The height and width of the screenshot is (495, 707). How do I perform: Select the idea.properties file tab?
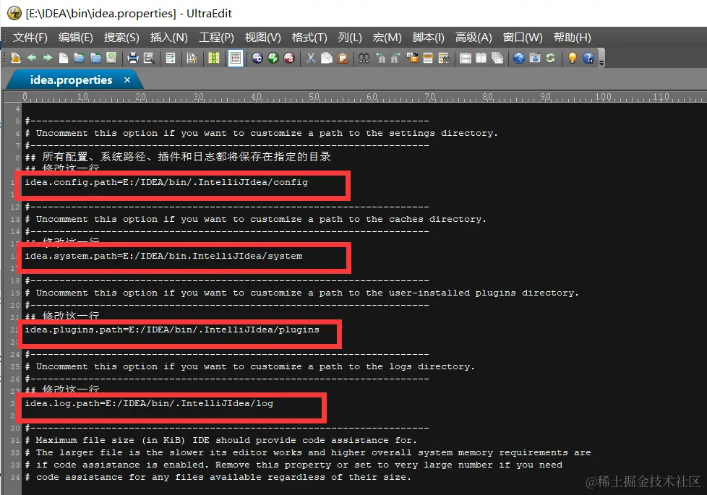(72, 79)
